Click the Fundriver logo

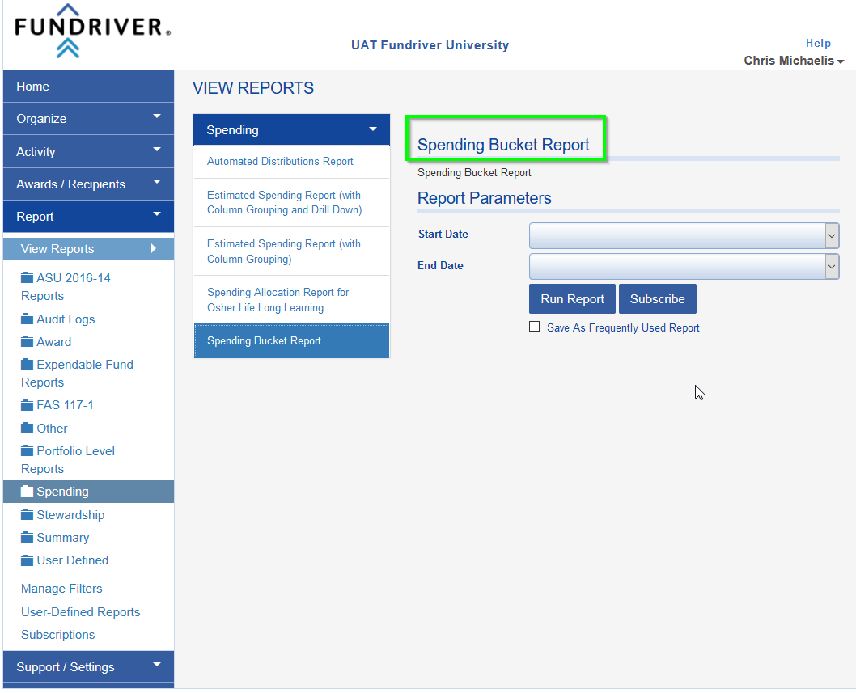92,31
